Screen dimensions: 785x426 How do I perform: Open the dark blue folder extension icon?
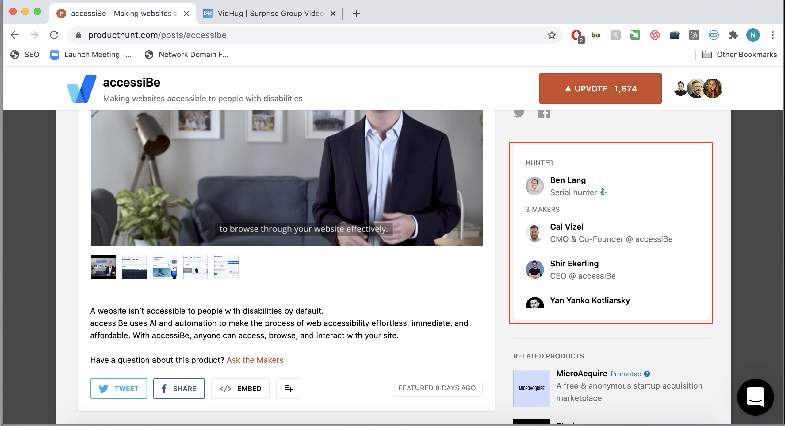(674, 35)
